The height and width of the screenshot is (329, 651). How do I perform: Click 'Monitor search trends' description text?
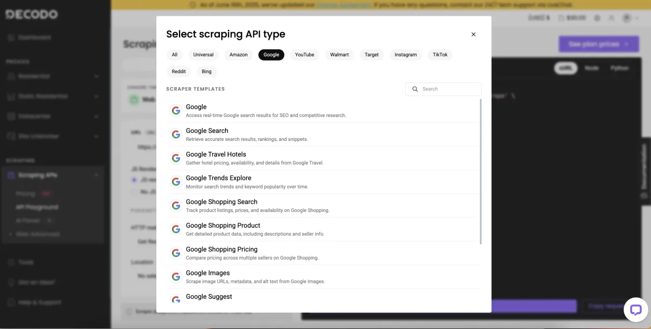point(247,186)
